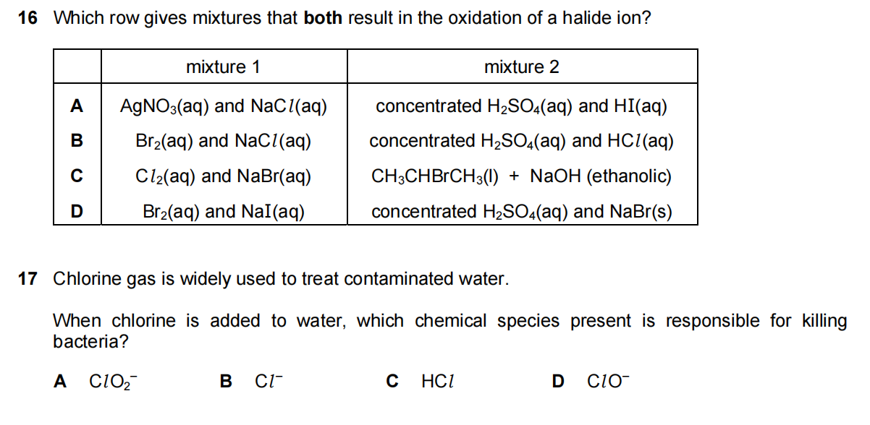Click the bold word "both" in question 16

pyautogui.click(x=324, y=18)
